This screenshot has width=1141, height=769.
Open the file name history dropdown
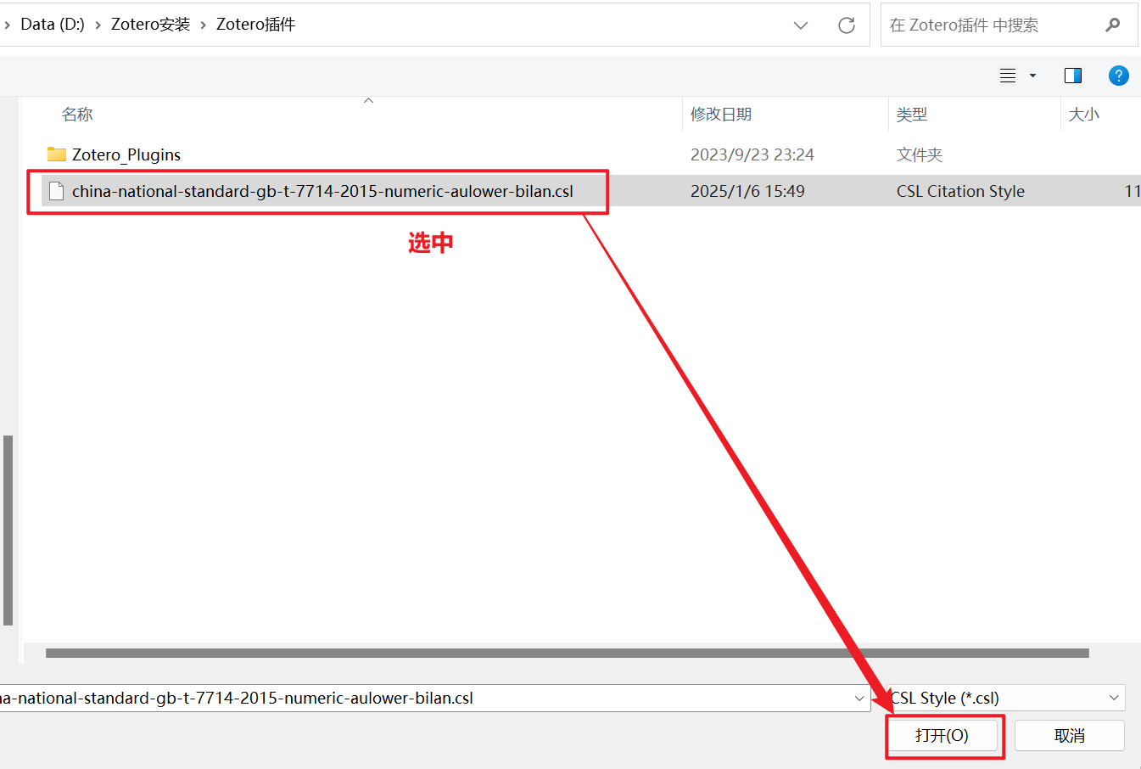pos(859,699)
